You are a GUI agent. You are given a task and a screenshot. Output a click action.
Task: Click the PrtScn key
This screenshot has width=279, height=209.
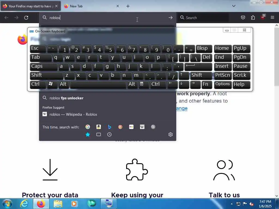[x=223, y=76]
